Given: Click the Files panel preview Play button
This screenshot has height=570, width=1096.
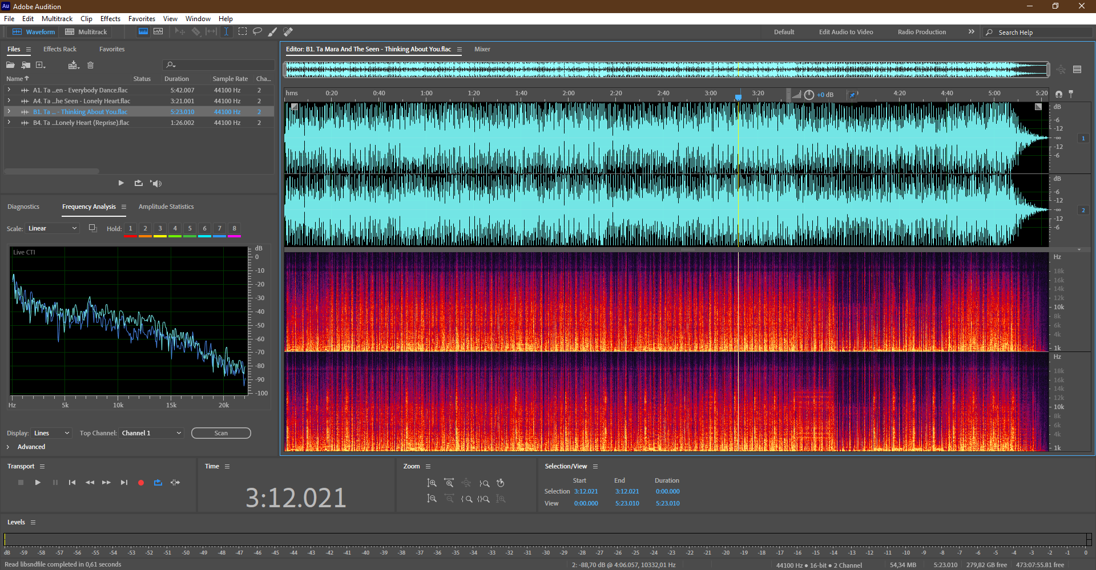Looking at the screenshot, I should tap(121, 183).
